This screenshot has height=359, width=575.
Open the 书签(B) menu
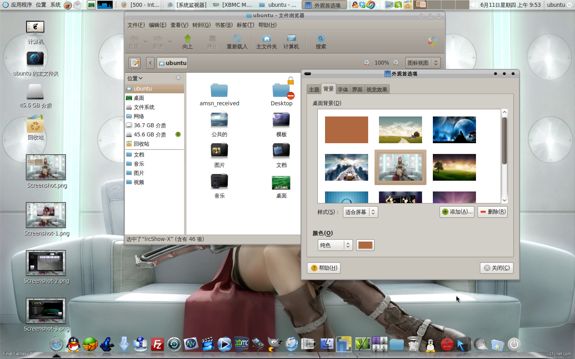pyautogui.click(x=224, y=25)
